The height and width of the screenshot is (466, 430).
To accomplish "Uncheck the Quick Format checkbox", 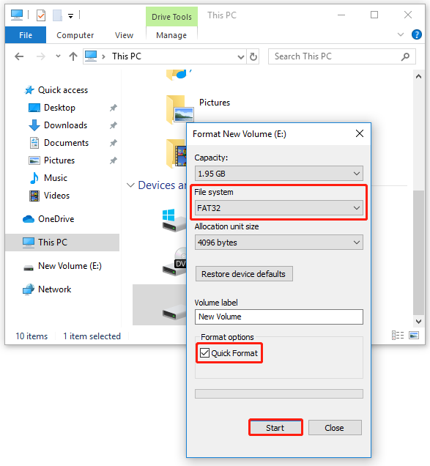I will [205, 353].
